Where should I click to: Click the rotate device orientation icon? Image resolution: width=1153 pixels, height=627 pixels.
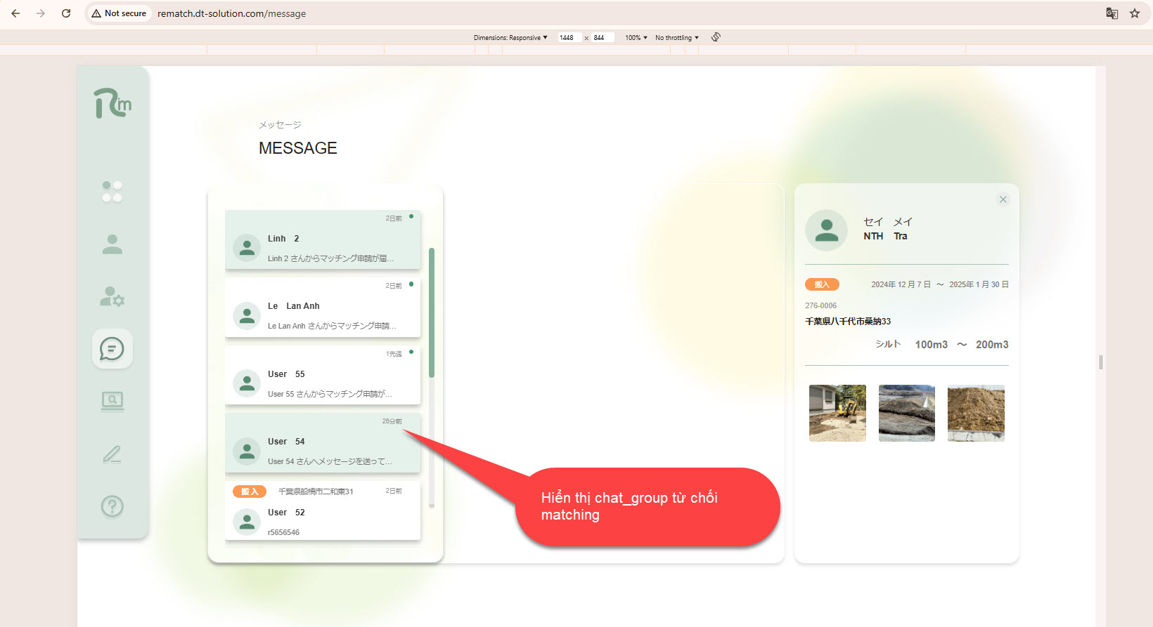click(716, 37)
